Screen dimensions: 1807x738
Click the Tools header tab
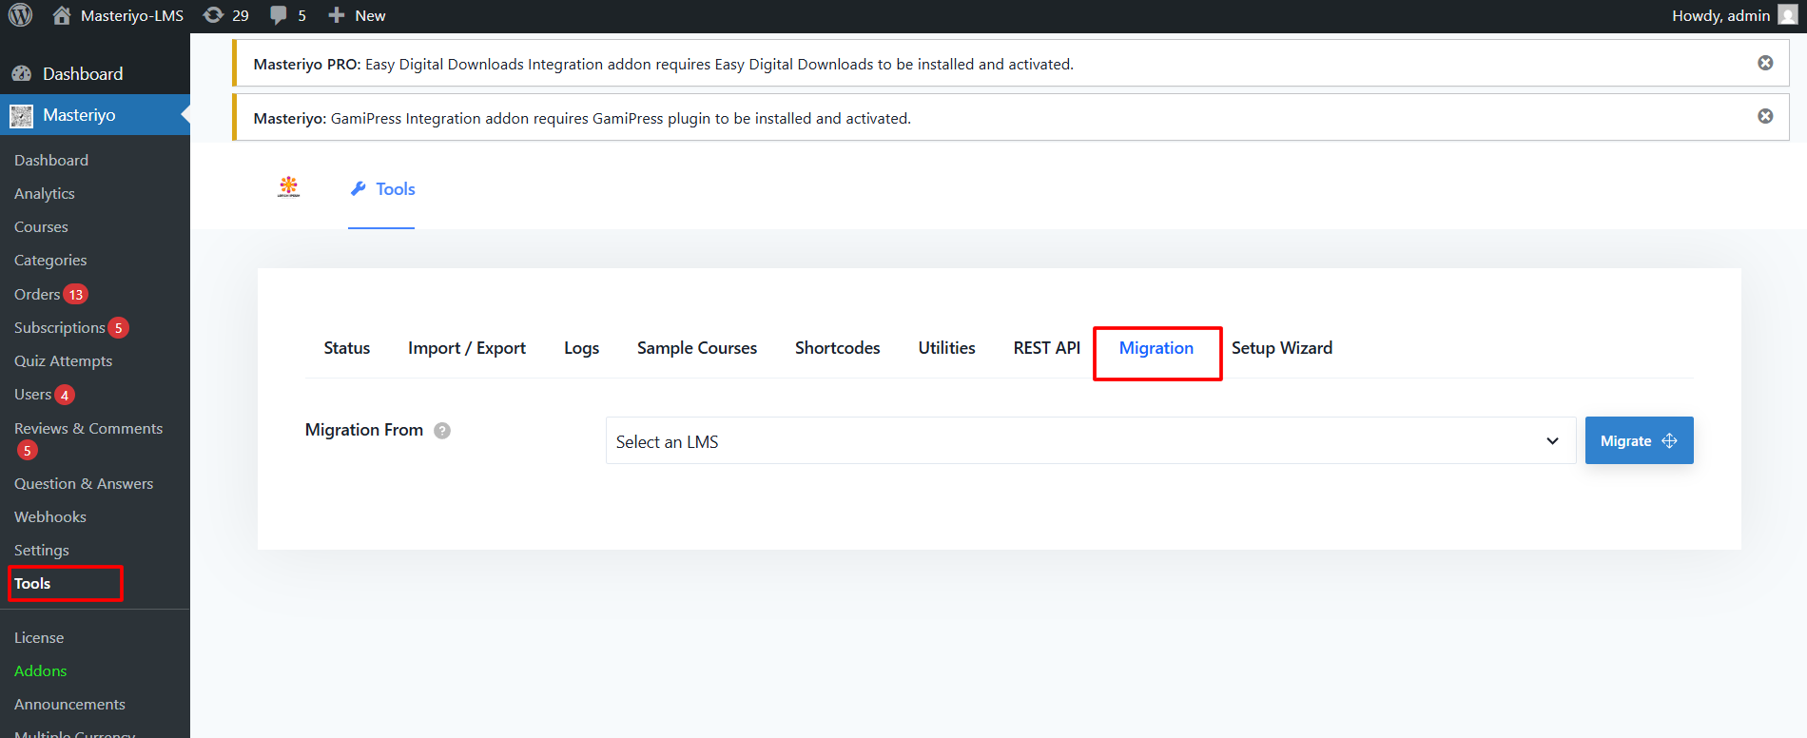click(382, 188)
